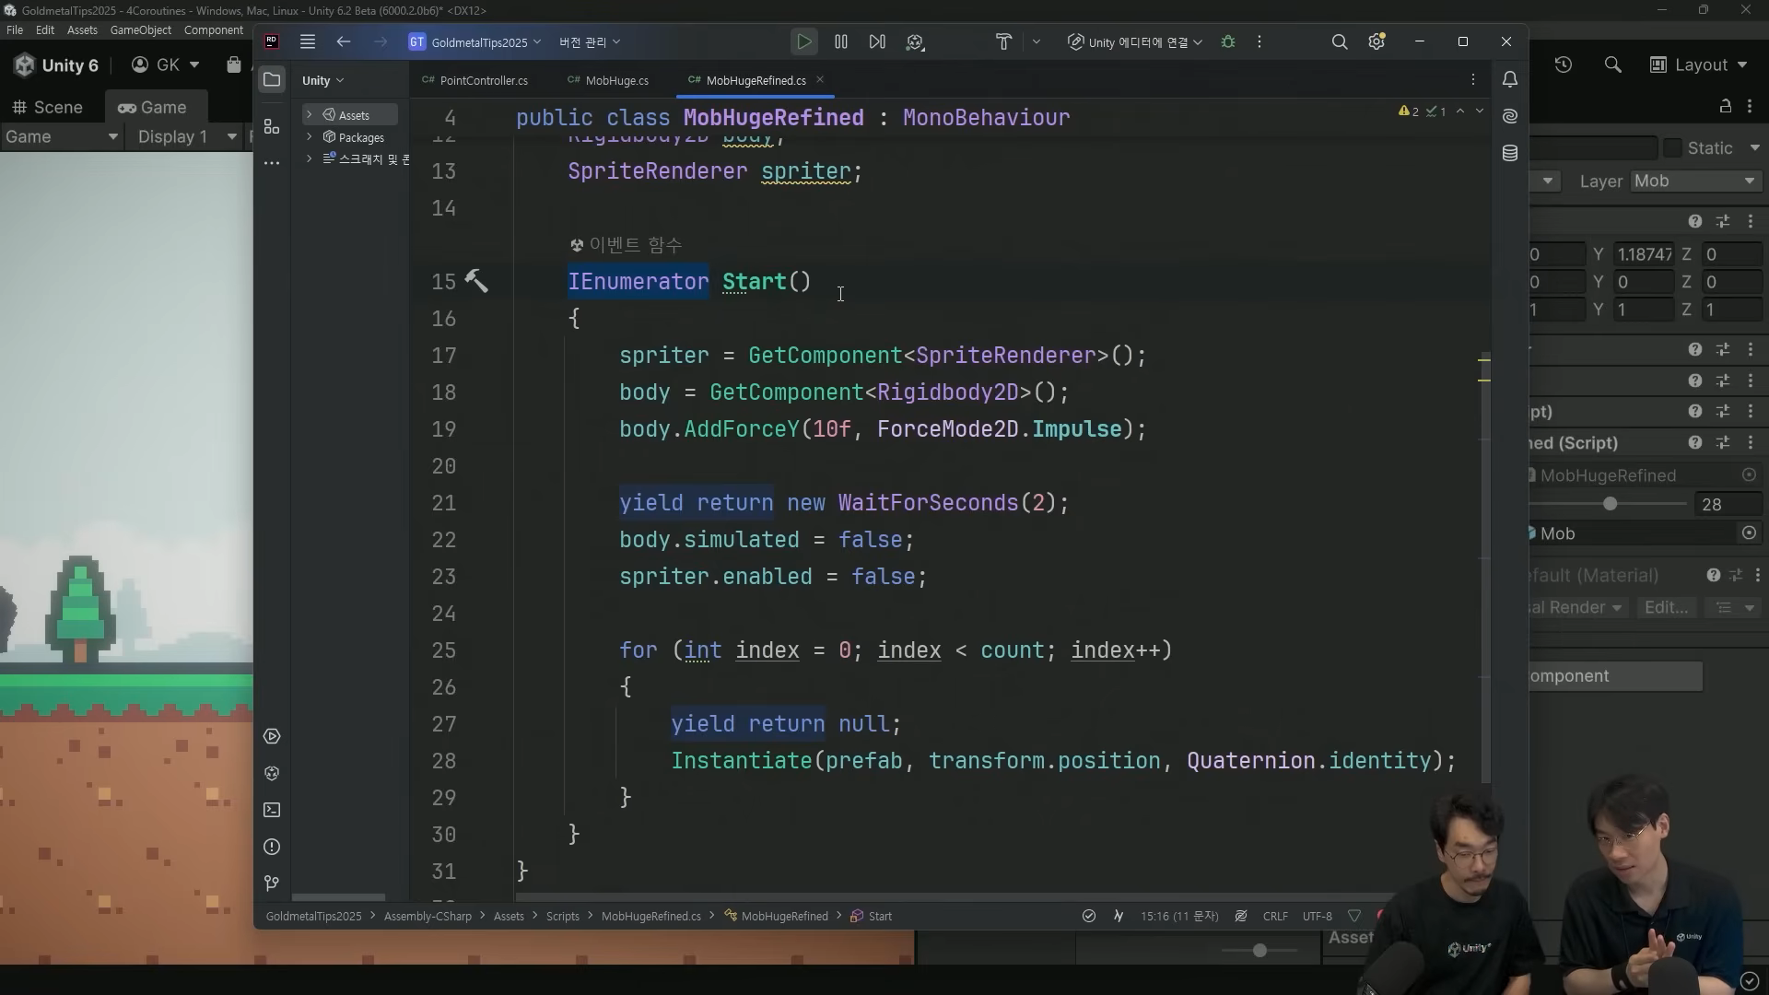Expand the Assets folder in tree
1769x995 pixels.
tap(310, 115)
